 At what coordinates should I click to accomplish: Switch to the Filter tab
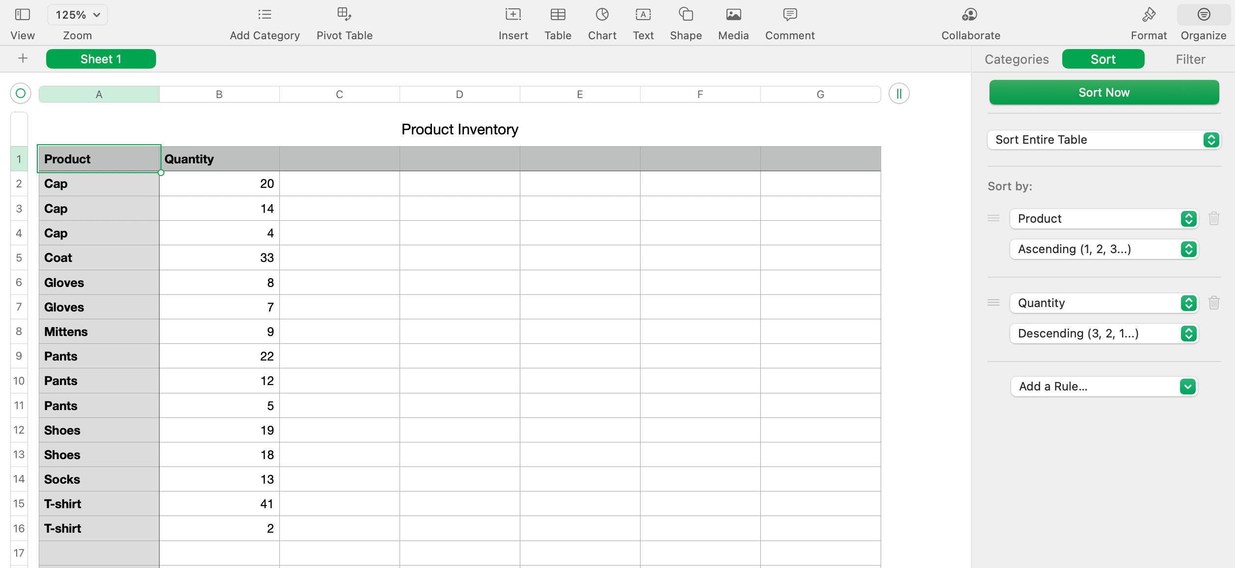tap(1190, 59)
